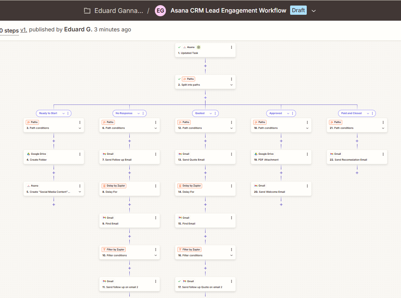Open options menu on No Response path

pos(143,113)
